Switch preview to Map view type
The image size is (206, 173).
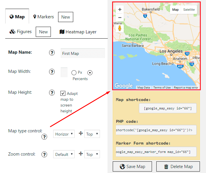click(x=175, y=10)
